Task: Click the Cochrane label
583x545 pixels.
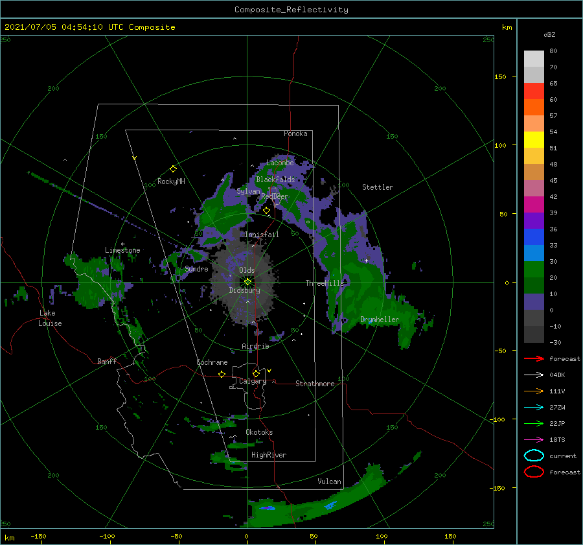Action: tap(212, 362)
